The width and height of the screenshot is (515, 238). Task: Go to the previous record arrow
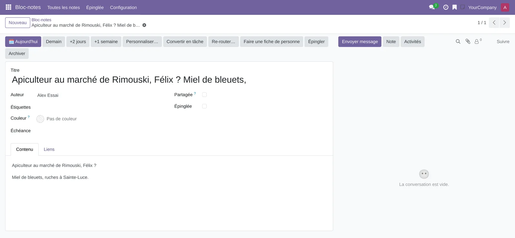pos(494,23)
